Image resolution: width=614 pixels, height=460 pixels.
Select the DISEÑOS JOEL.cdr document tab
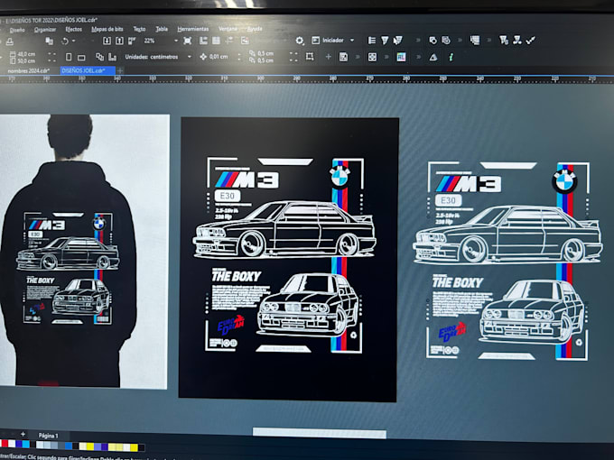[x=87, y=70]
